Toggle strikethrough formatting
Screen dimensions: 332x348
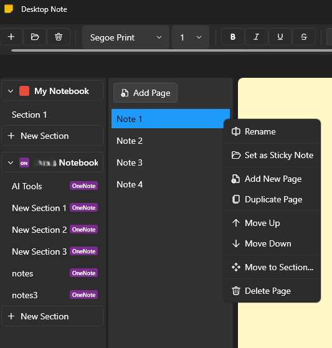click(304, 37)
